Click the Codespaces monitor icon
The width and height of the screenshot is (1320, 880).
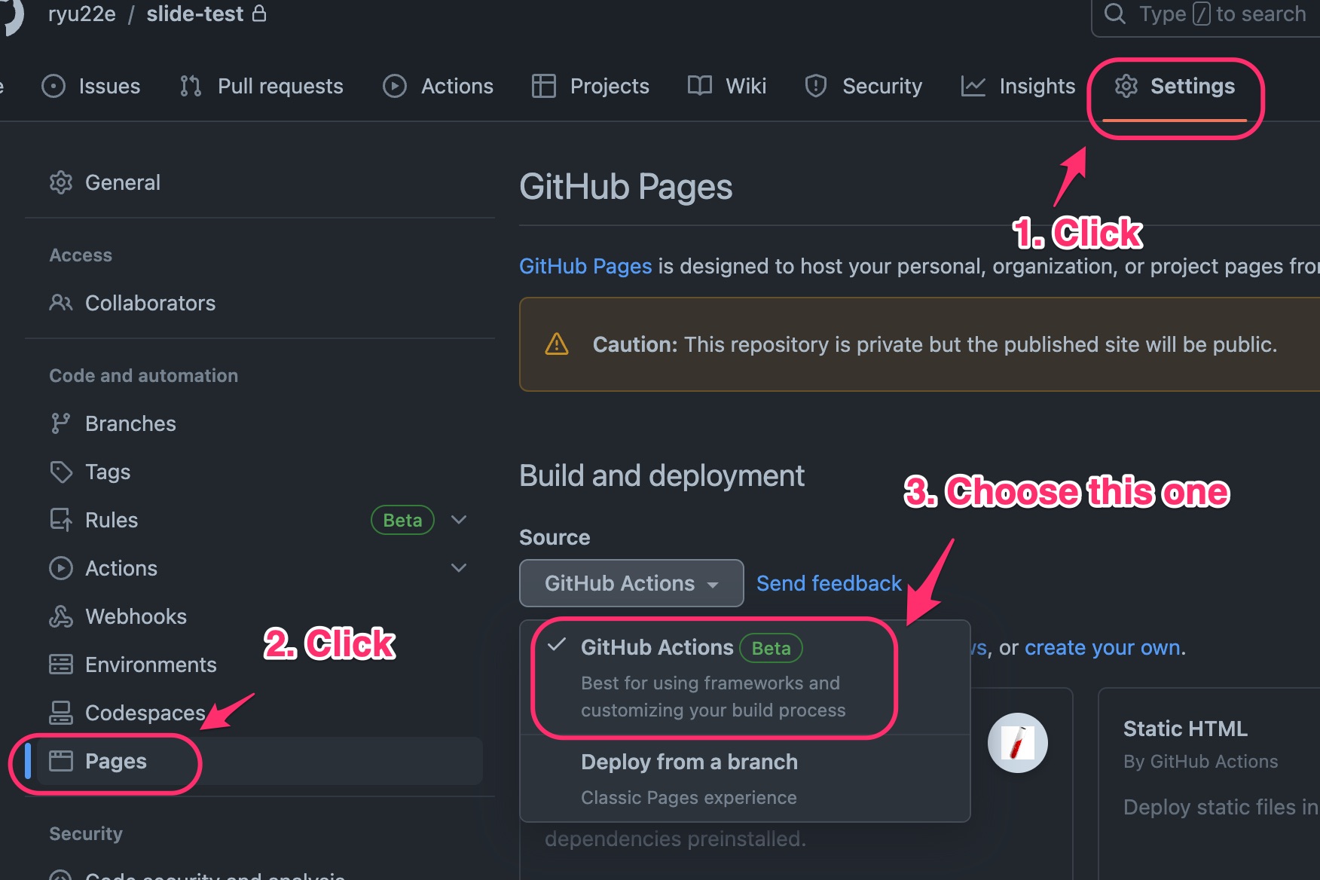pyautogui.click(x=61, y=713)
